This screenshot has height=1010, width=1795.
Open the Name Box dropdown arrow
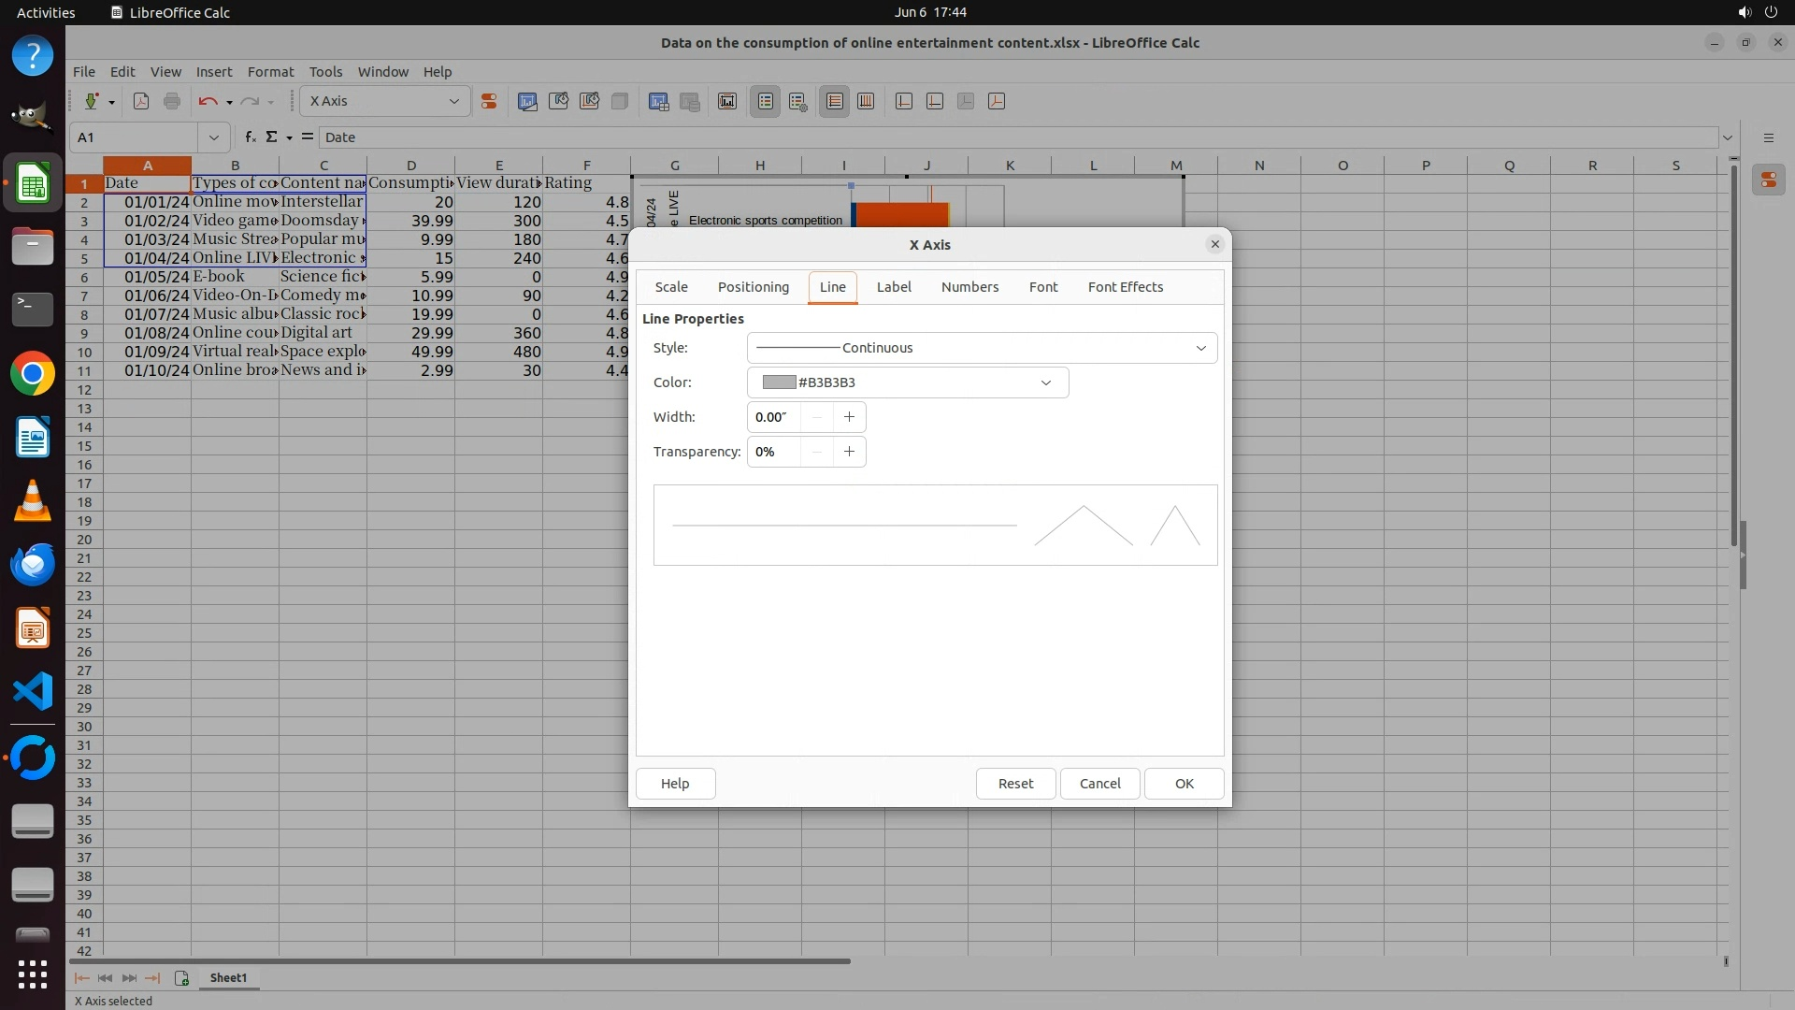pos(213,137)
